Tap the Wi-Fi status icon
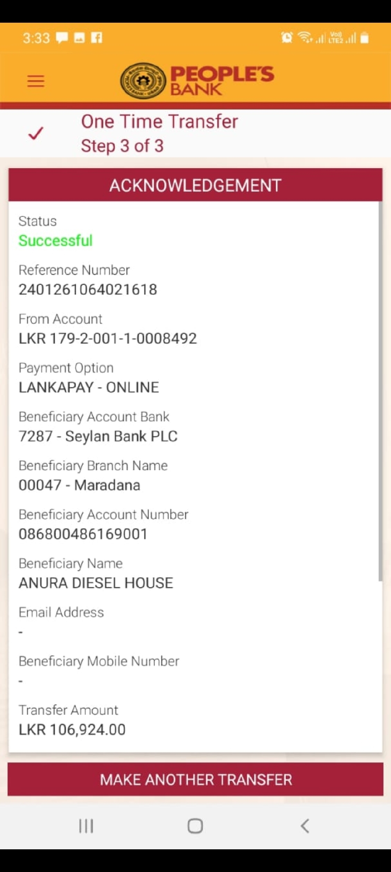 tap(305, 38)
